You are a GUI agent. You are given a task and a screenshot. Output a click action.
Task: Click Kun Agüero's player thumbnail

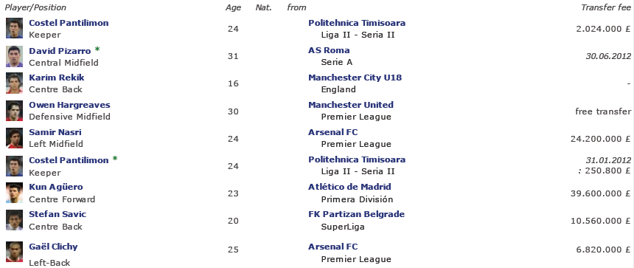point(14,193)
